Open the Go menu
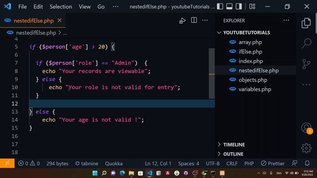 tap(101, 6)
